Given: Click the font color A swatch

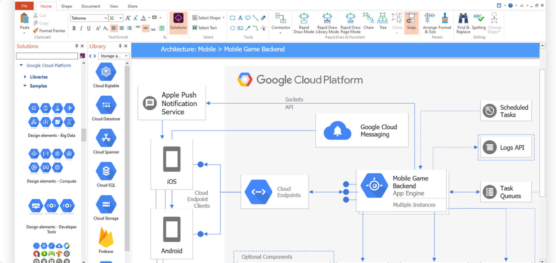Looking at the screenshot, I should coord(143,18).
